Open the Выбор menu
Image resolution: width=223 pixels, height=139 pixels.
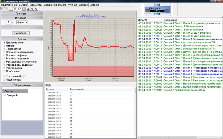(23, 5)
